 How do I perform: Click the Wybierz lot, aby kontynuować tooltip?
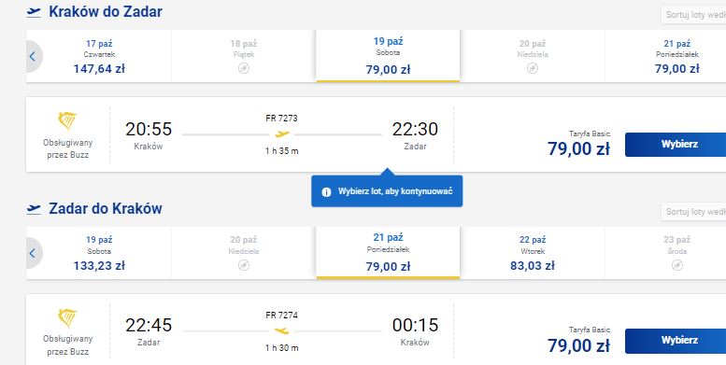(x=387, y=191)
